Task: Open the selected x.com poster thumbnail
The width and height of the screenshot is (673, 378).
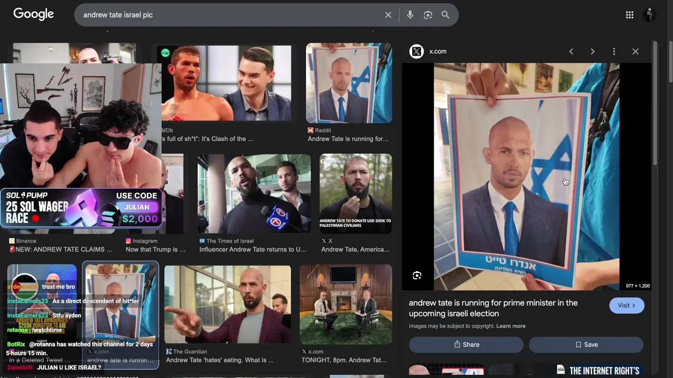Action: [x=120, y=304]
